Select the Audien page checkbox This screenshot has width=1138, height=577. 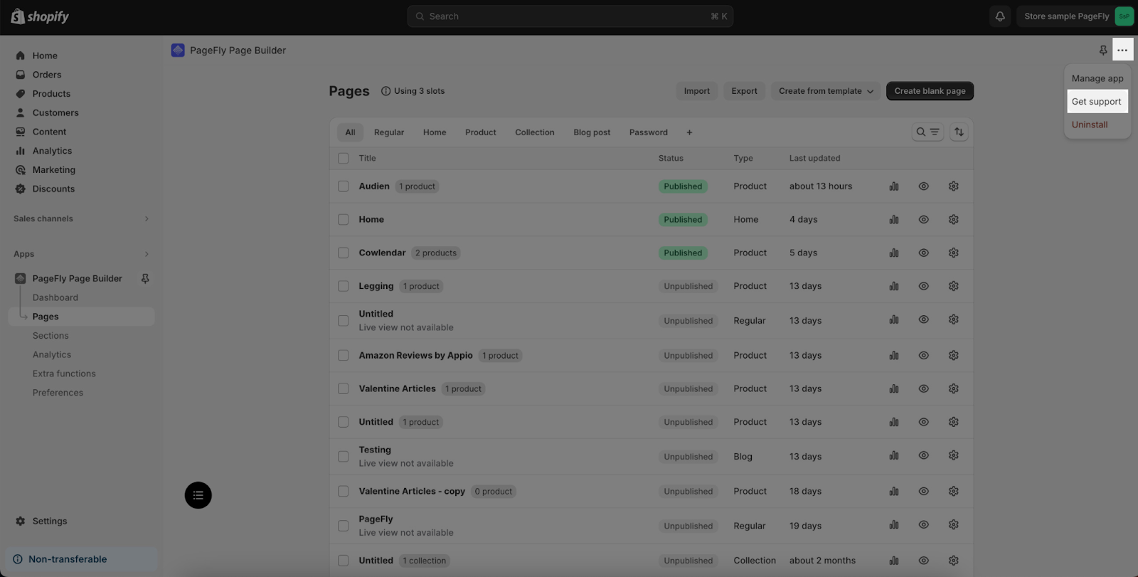[344, 186]
